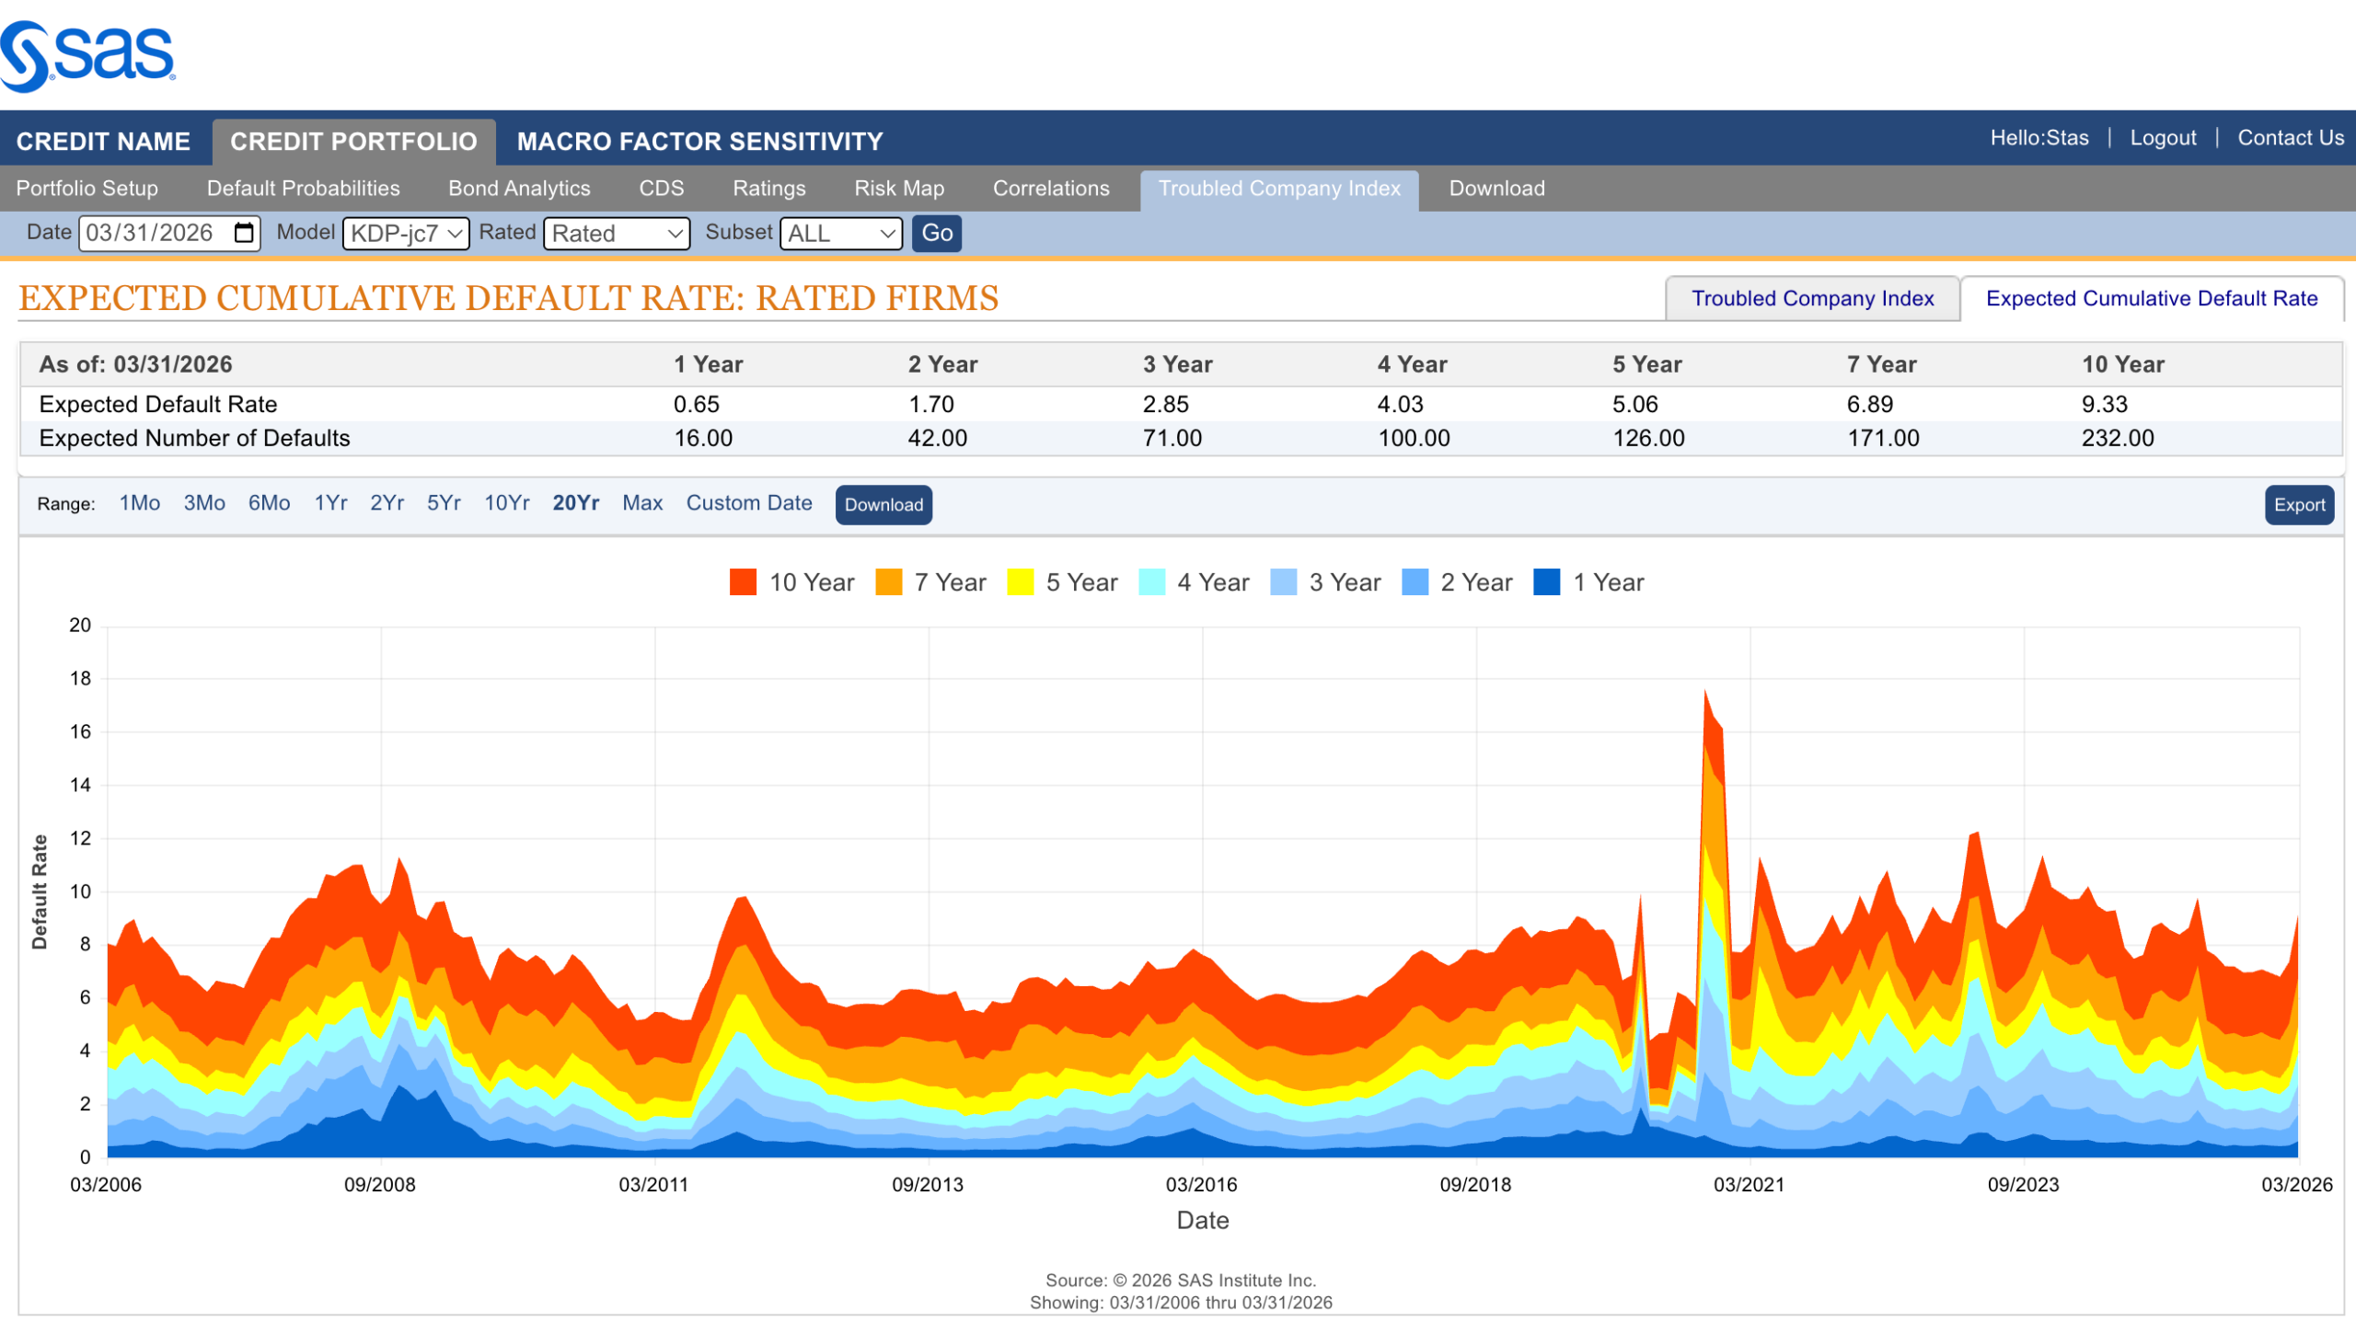Switch to the Risk Map tab

(898, 189)
